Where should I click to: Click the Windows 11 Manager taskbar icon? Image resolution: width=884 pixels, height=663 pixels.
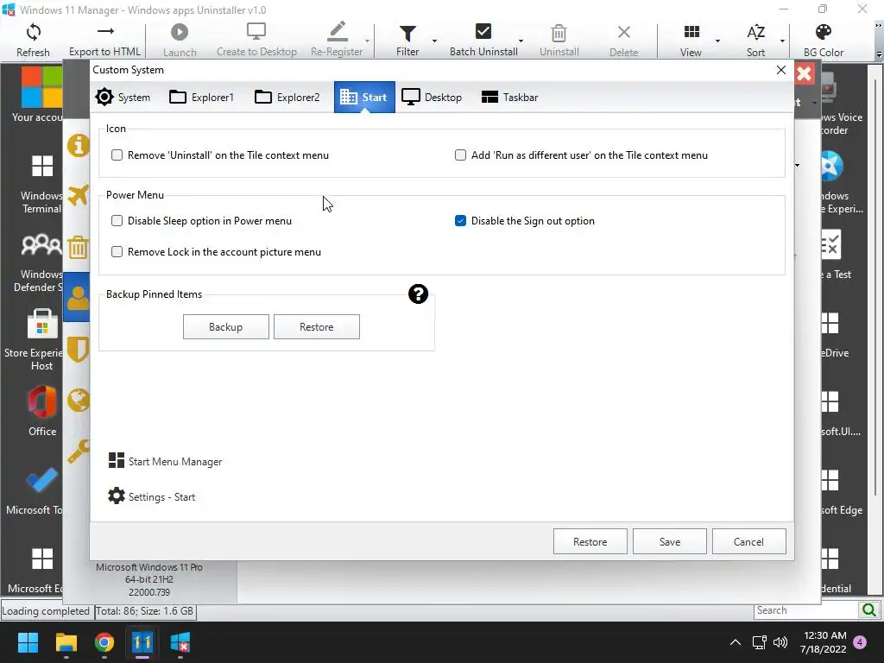pyautogui.click(x=142, y=642)
